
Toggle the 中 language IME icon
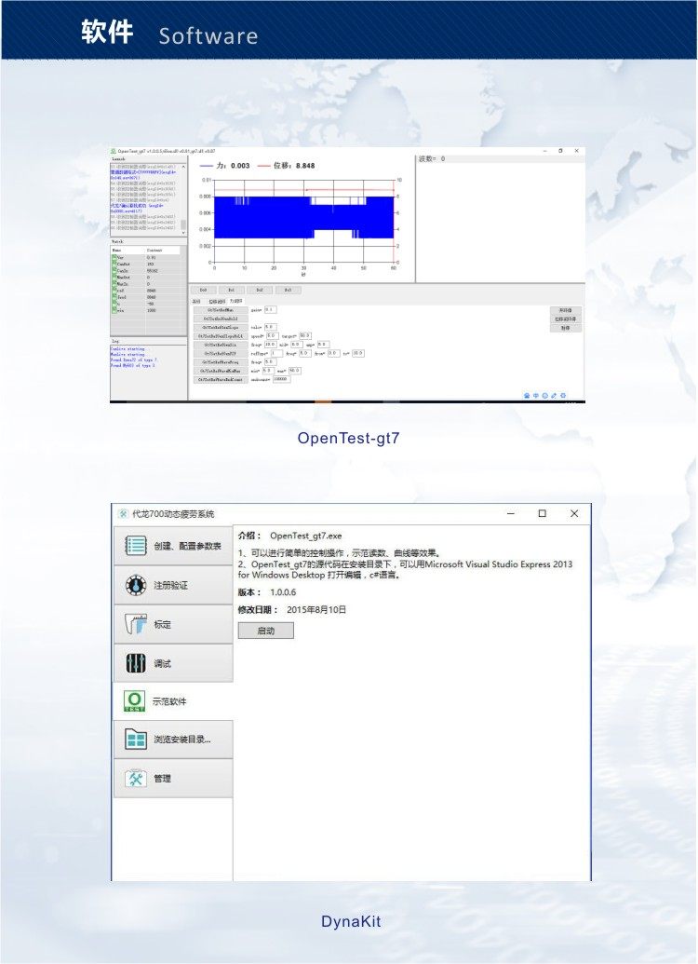pos(536,395)
